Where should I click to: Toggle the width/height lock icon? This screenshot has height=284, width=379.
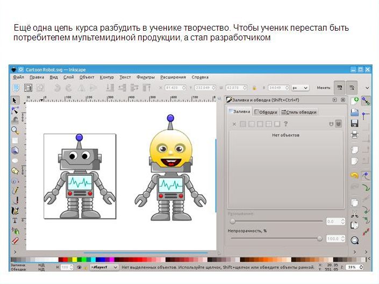click(254, 88)
